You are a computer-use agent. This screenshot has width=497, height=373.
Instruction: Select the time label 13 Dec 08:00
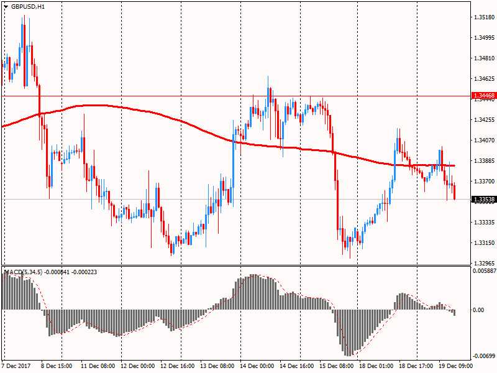[217, 366]
